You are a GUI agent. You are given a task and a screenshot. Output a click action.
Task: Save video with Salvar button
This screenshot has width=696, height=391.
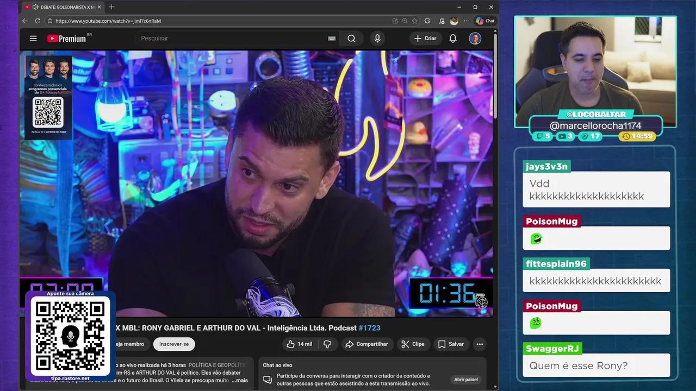pos(451,344)
